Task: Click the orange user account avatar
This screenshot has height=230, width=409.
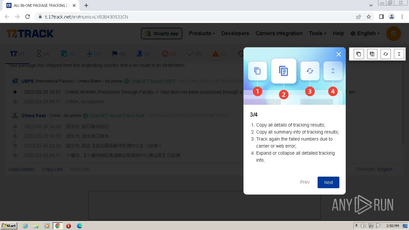Action: coord(394,33)
